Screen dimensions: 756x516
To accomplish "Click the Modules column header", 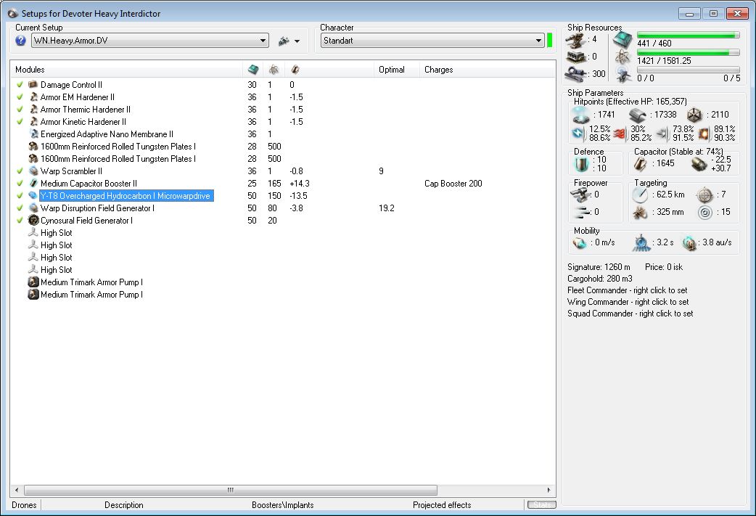I will tap(30, 70).
